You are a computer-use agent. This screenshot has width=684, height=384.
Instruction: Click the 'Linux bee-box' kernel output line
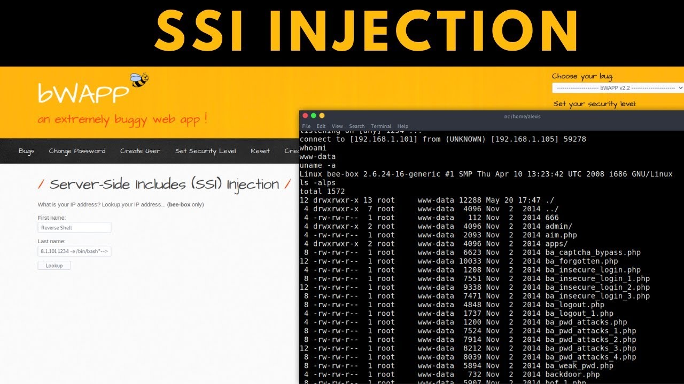pos(486,174)
